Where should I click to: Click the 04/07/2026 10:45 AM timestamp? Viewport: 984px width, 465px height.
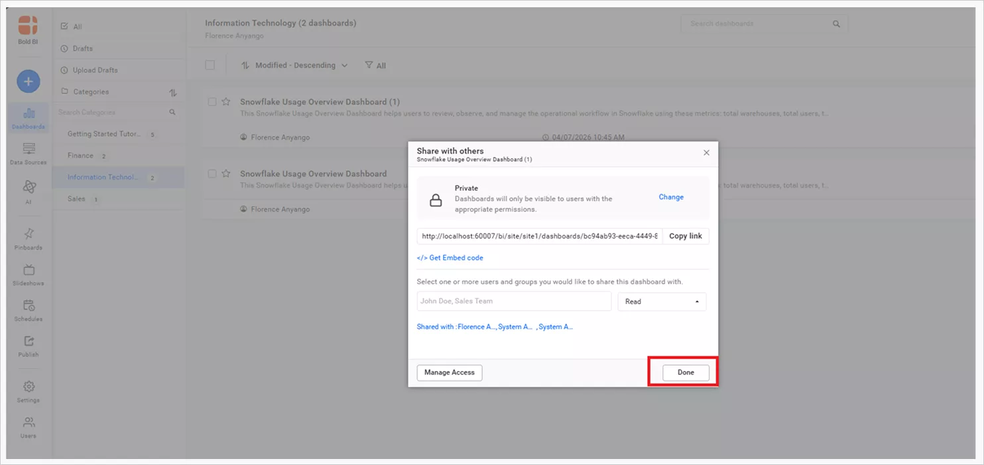pyautogui.click(x=587, y=138)
